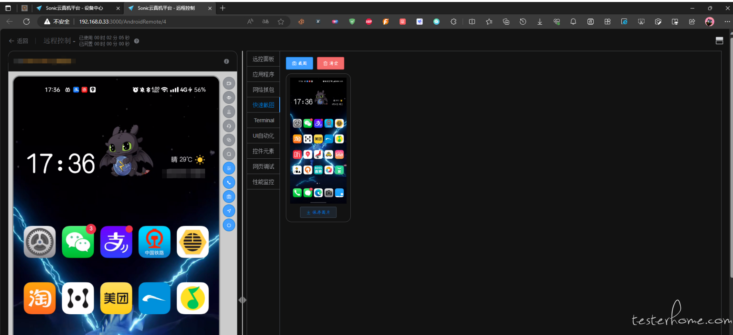
Task: Switch to 性能监控 tab
Action: point(263,182)
